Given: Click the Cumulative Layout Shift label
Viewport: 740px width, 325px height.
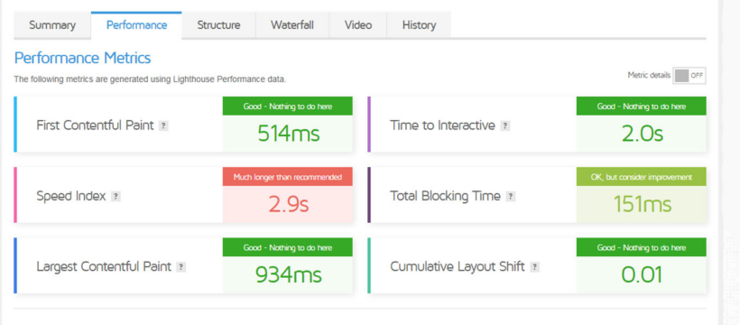Looking at the screenshot, I should 458,267.
